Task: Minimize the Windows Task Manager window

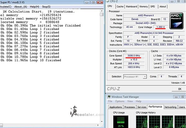Action: [176, 97]
